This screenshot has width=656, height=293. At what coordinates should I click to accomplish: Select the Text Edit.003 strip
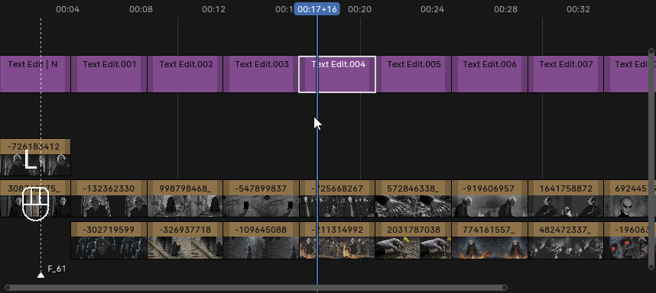(x=261, y=74)
